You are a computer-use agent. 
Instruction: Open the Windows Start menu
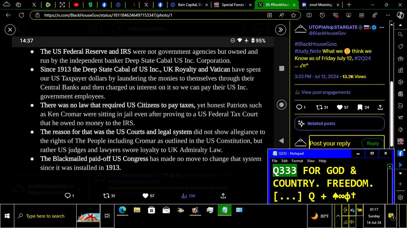pyautogui.click(x=7, y=216)
